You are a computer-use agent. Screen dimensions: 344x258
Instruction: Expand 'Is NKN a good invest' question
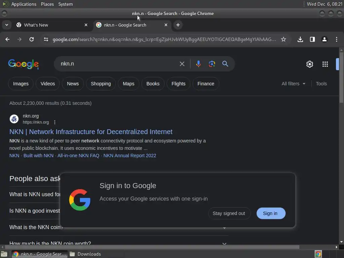(35, 211)
